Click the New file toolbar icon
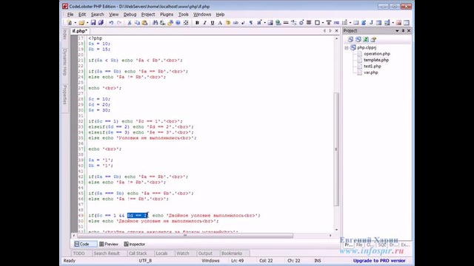Image resolution: width=474 pixels, height=266 pixels. 70,23
